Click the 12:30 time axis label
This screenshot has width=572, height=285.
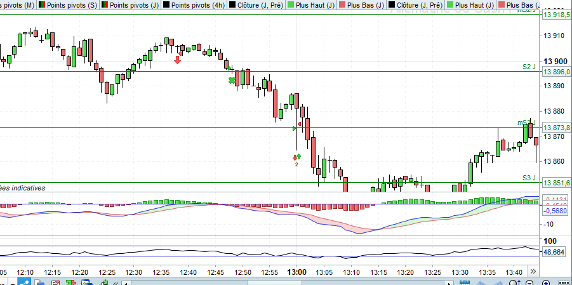(x=134, y=272)
